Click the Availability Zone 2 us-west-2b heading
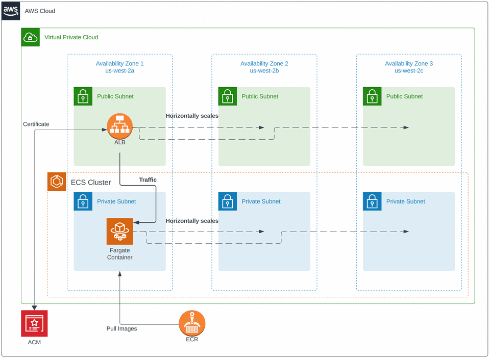Screen dimensions: 490x358 [264, 67]
